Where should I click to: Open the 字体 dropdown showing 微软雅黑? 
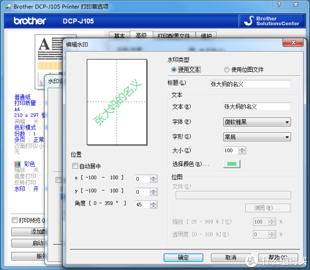257,122
